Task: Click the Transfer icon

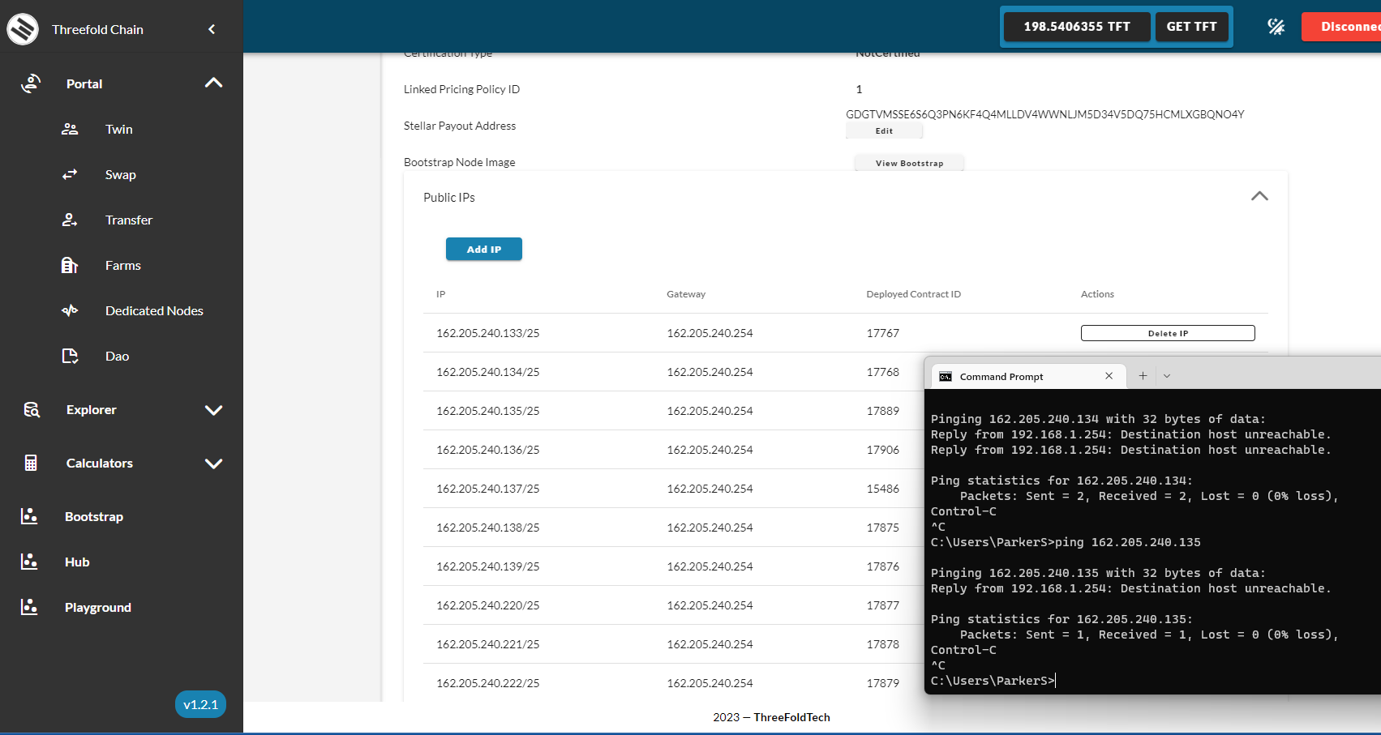Action: 70,220
